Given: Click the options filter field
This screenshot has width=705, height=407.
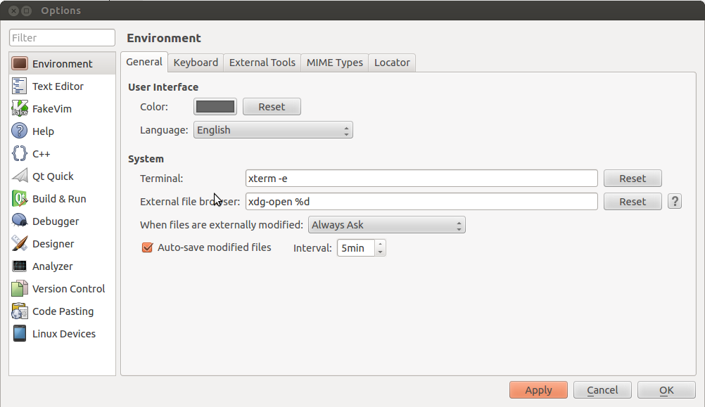Looking at the screenshot, I should click(61, 37).
